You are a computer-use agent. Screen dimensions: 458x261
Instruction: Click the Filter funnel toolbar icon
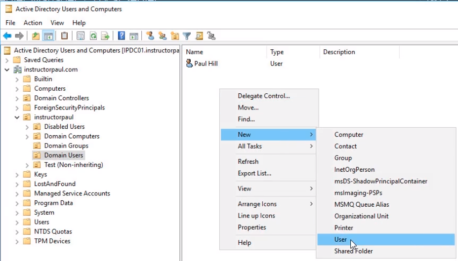187,36
